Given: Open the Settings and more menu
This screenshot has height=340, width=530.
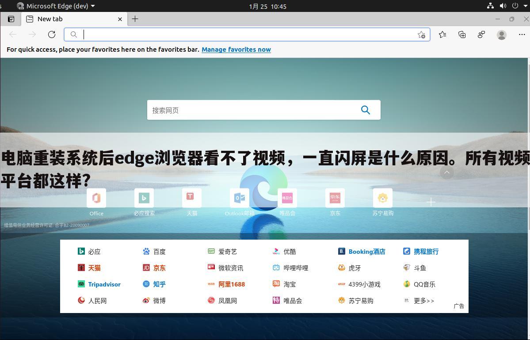Looking at the screenshot, I should 522,34.
